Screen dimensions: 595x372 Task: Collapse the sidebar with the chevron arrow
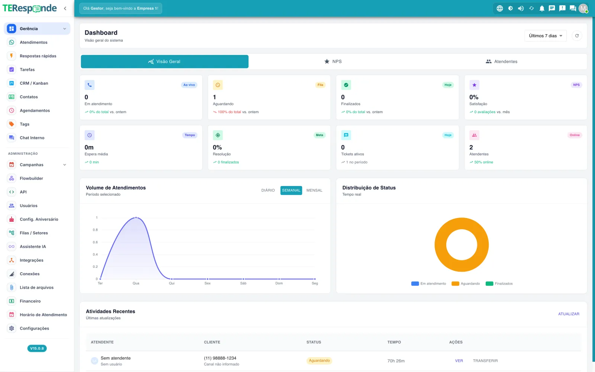(65, 8)
